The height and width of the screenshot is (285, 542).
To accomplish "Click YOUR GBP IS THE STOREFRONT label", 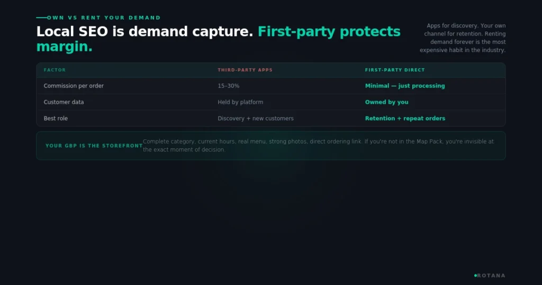I will click(94, 146).
